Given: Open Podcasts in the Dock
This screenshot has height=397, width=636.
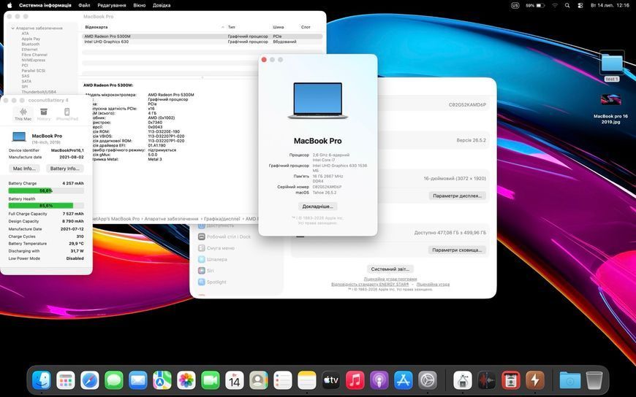Looking at the screenshot, I should [x=379, y=380].
